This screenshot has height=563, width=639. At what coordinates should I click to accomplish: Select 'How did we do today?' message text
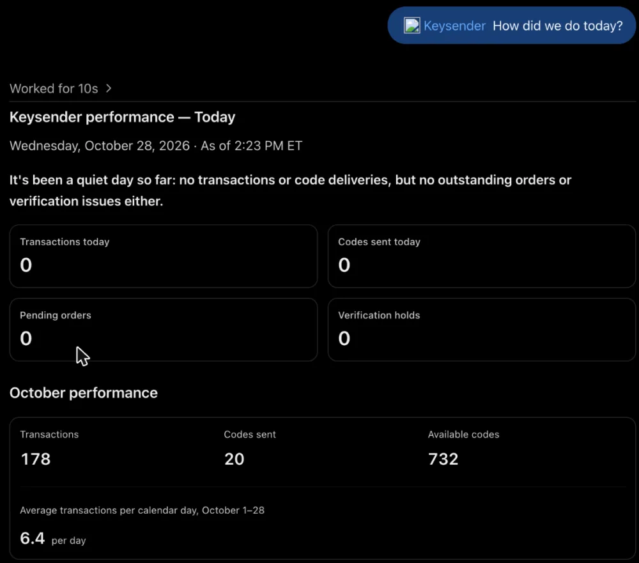click(x=557, y=26)
